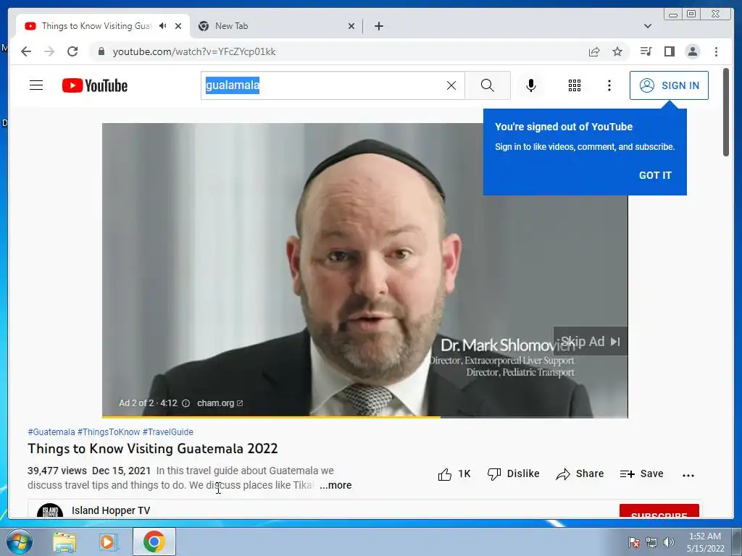
Task: Subscribe to Island Hopper TV
Action: pyautogui.click(x=659, y=512)
